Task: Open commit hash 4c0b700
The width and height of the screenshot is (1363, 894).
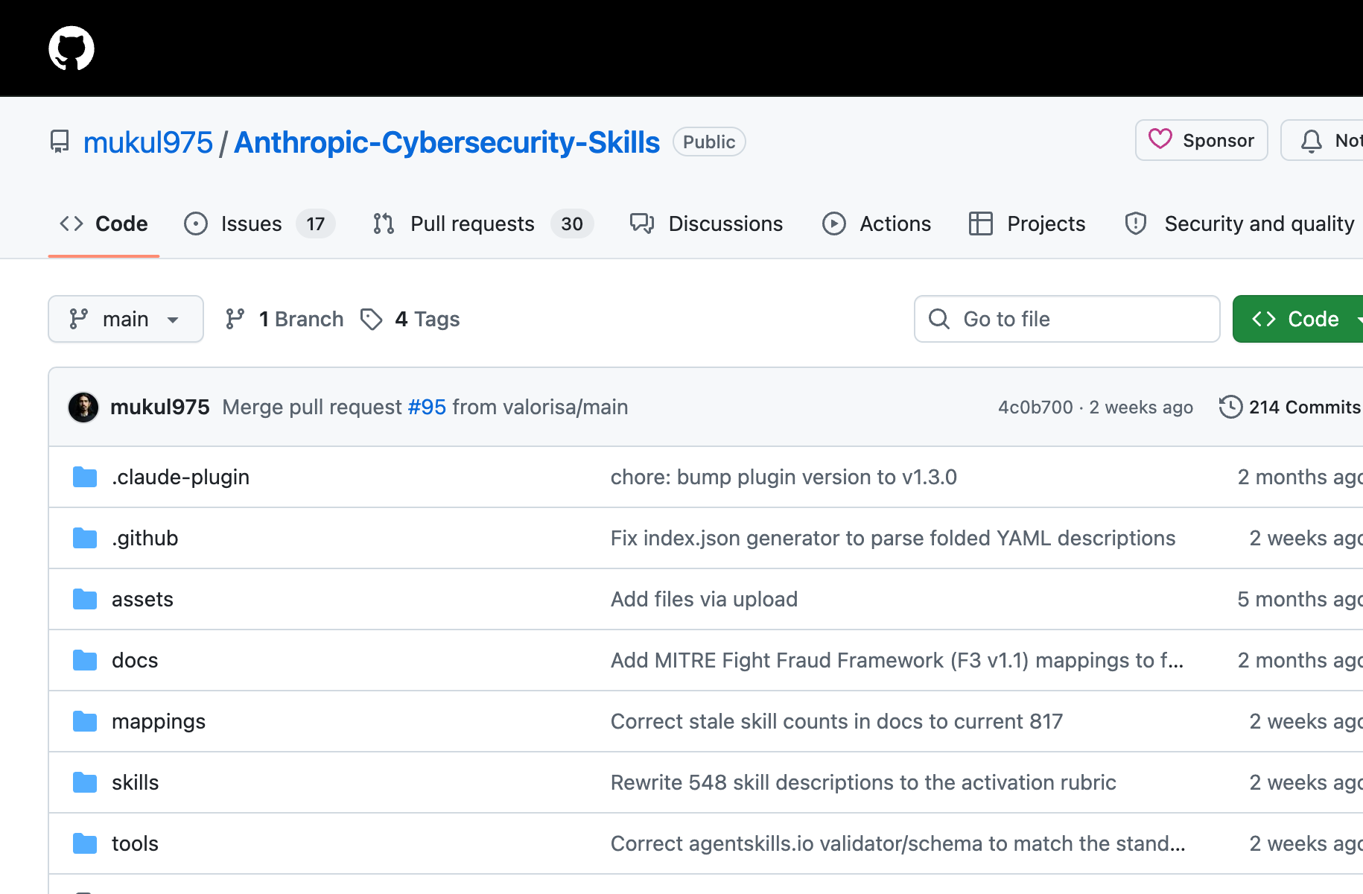Action: click(x=1035, y=407)
